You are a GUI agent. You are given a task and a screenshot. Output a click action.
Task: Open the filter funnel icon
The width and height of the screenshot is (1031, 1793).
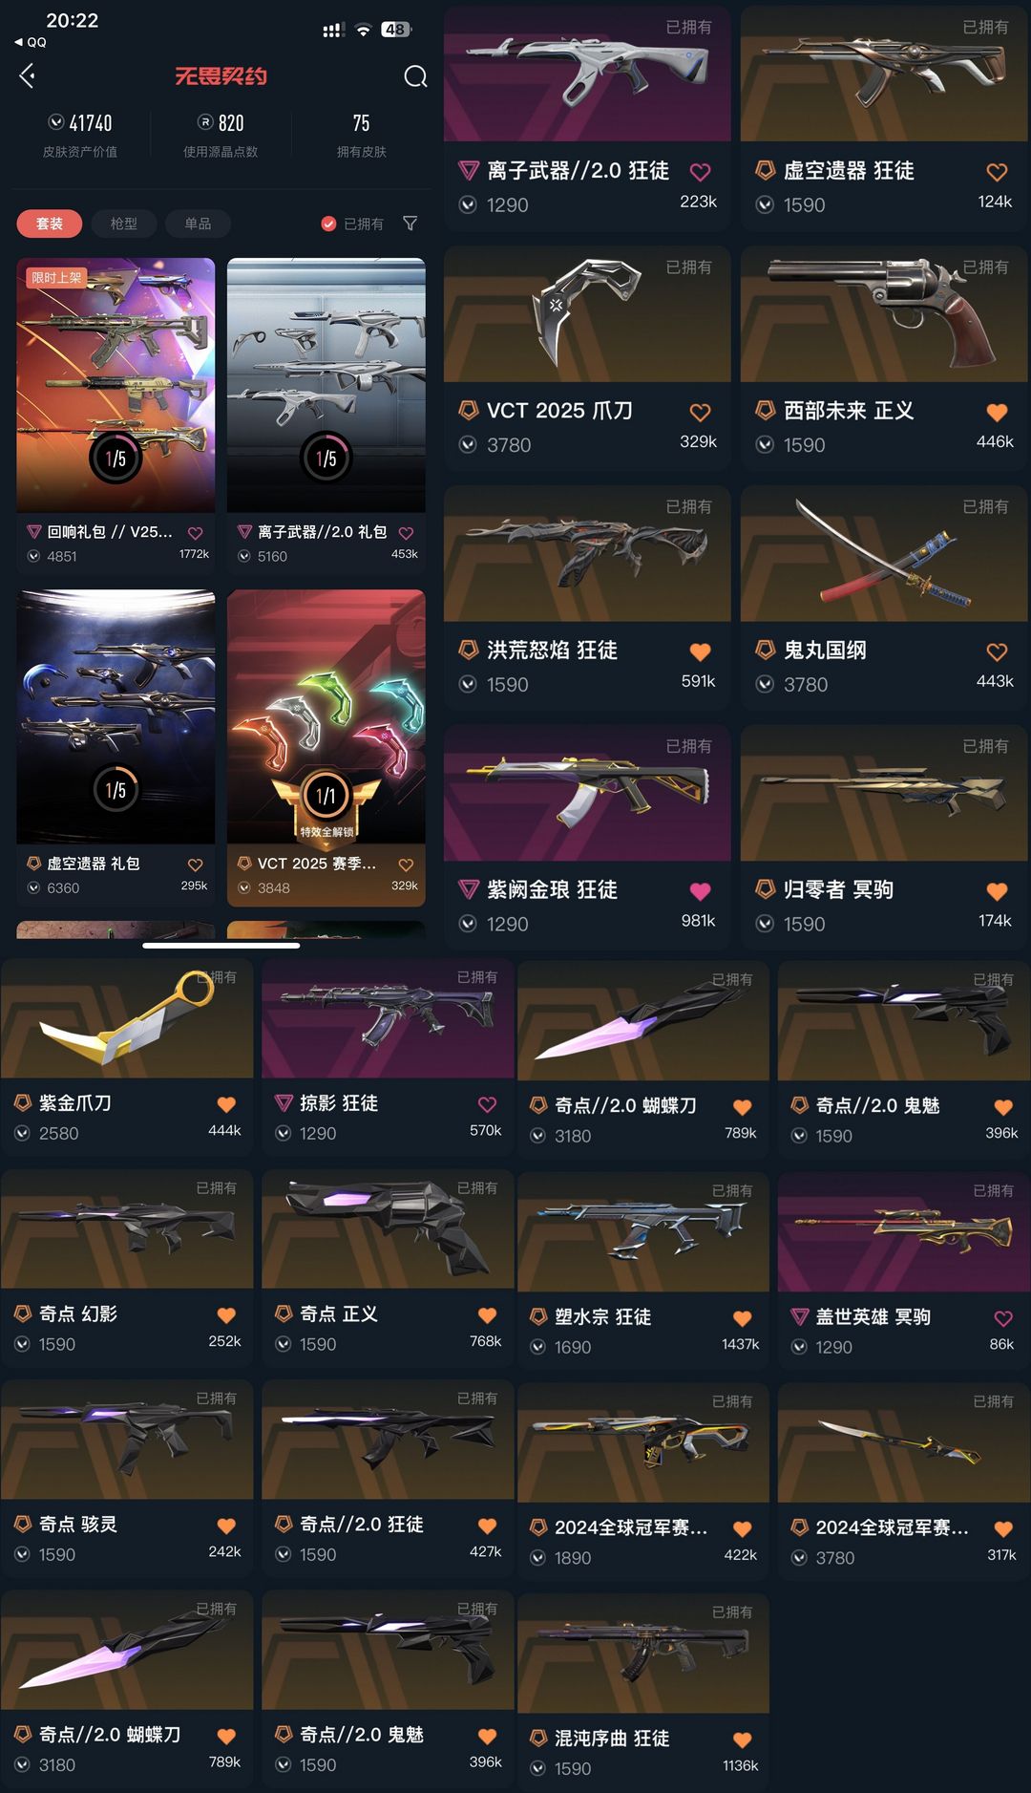coord(410,223)
